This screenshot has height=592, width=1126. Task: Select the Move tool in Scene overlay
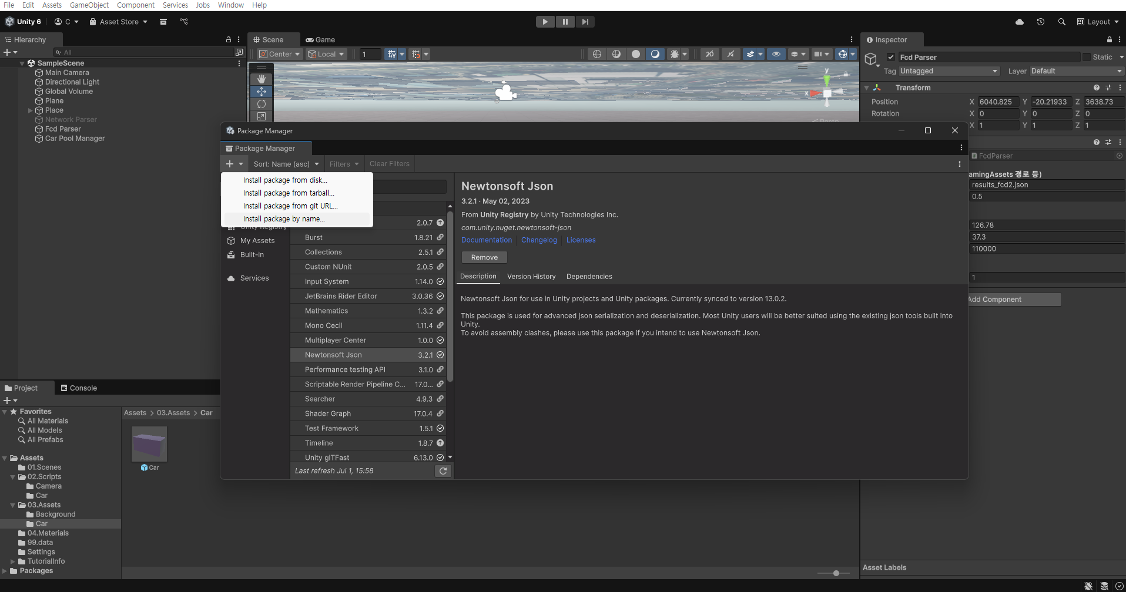point(262,92)
